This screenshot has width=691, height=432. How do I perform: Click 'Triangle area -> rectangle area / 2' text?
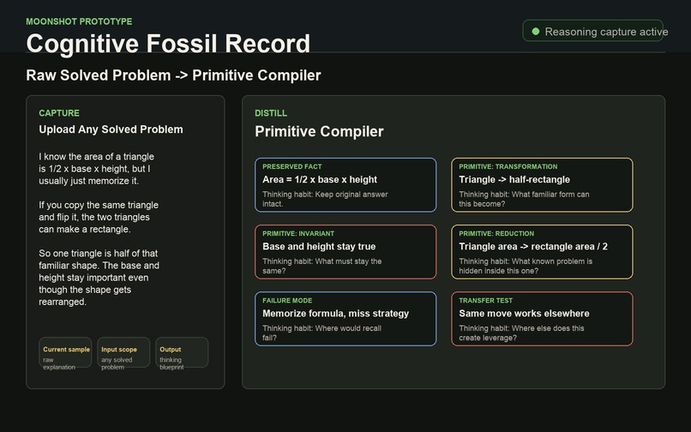(x=533, y=246)
